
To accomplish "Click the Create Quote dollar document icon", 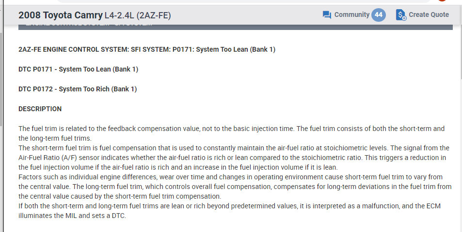I will click(401, 15).
